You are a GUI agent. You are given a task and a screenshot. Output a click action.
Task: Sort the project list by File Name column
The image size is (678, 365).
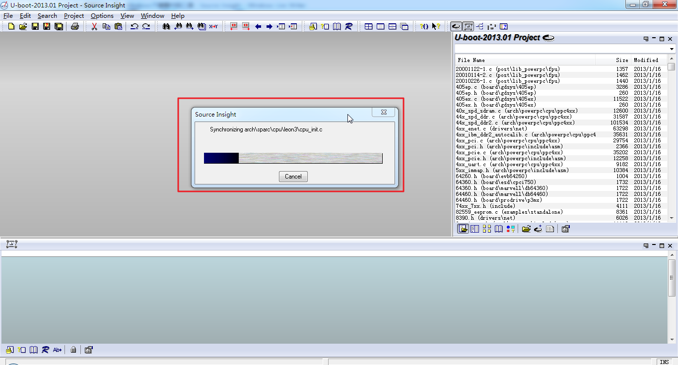click(x=526, y=60)
